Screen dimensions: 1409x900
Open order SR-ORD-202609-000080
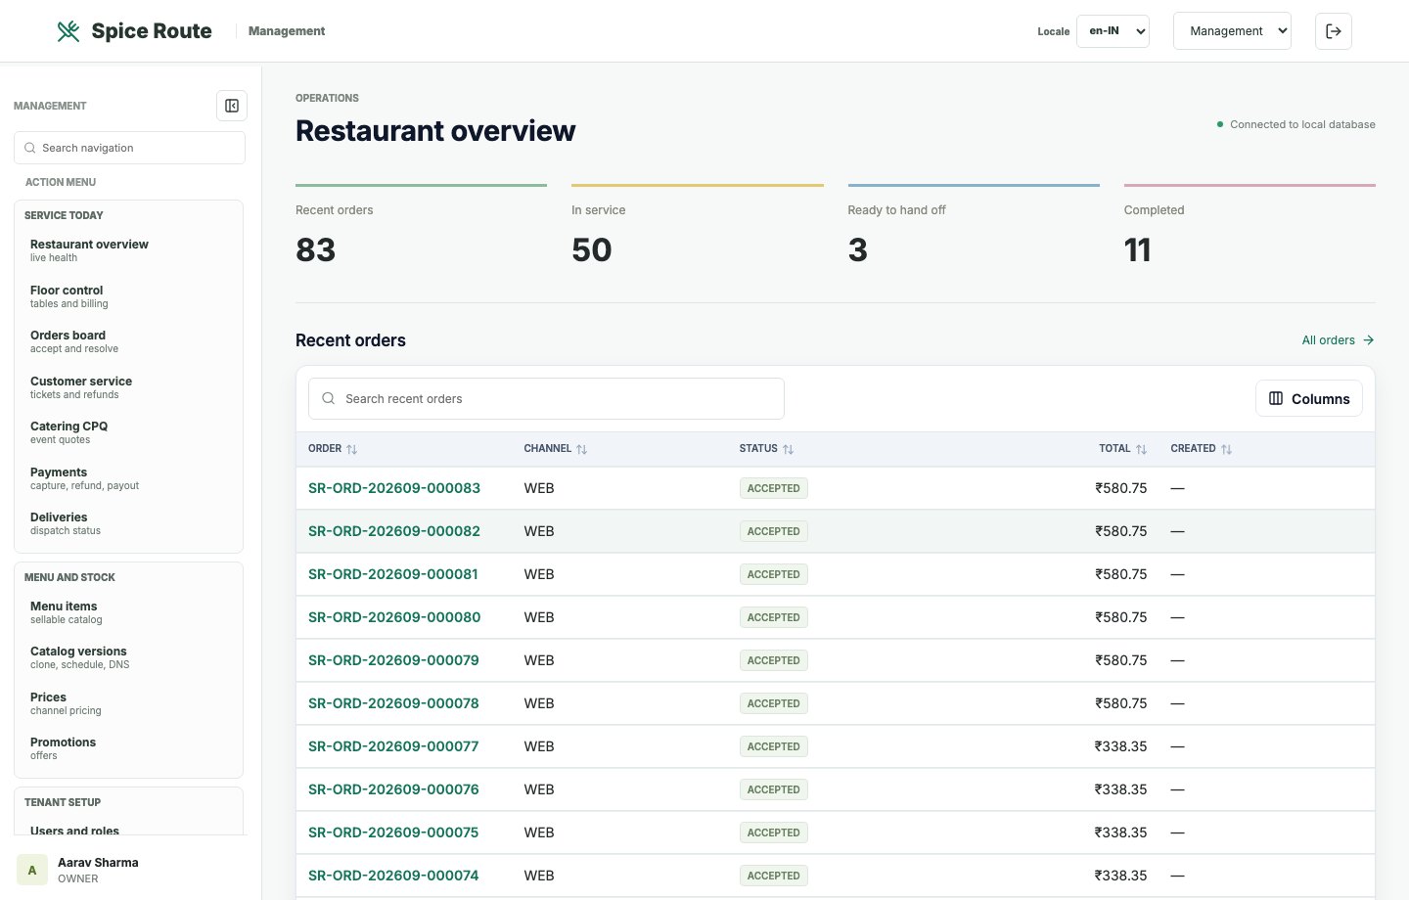click(x=394, y=617)
